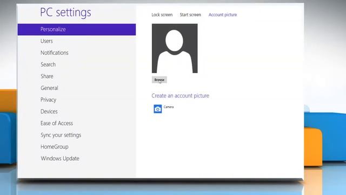This screenshot has width=346, height=195.
Task: Select the Personalize category
Action: click(77, 29)
